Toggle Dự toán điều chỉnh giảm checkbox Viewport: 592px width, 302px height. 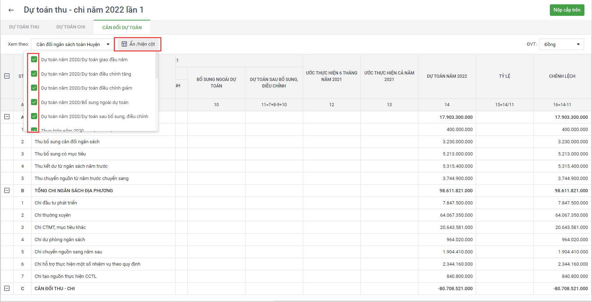(x=34, y=88)
